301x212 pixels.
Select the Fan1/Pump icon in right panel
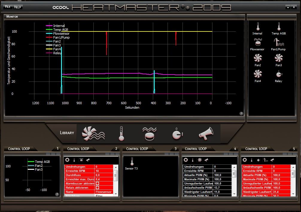[x=279, y=42]
